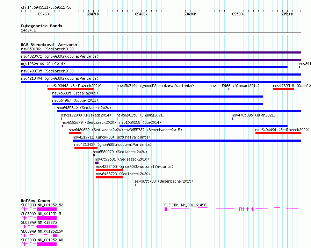
Task: Click the 69500k ruler position label
Action: [x=238, y=14]
